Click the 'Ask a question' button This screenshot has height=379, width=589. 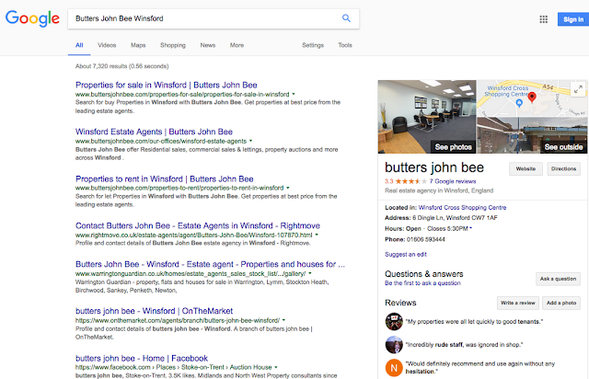[x=558, y=279]
